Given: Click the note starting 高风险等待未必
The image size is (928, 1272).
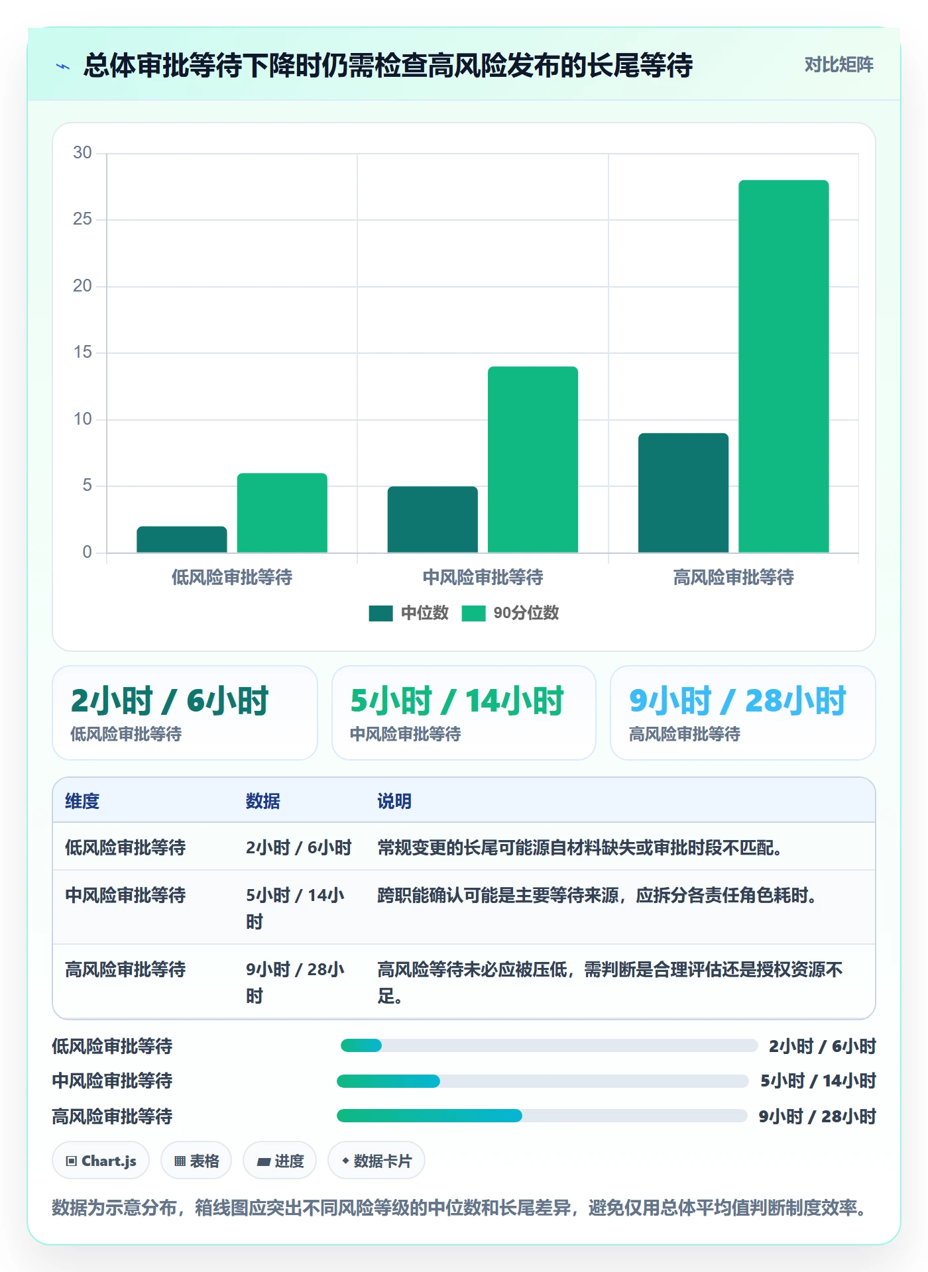Looking at the screenshot, I should [x=610, y=982].
